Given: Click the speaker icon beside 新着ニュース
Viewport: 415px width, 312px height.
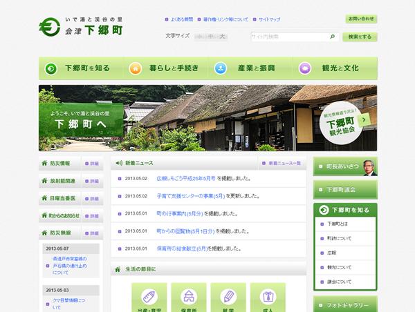Looking at the screenshot, I should [119, 163].
